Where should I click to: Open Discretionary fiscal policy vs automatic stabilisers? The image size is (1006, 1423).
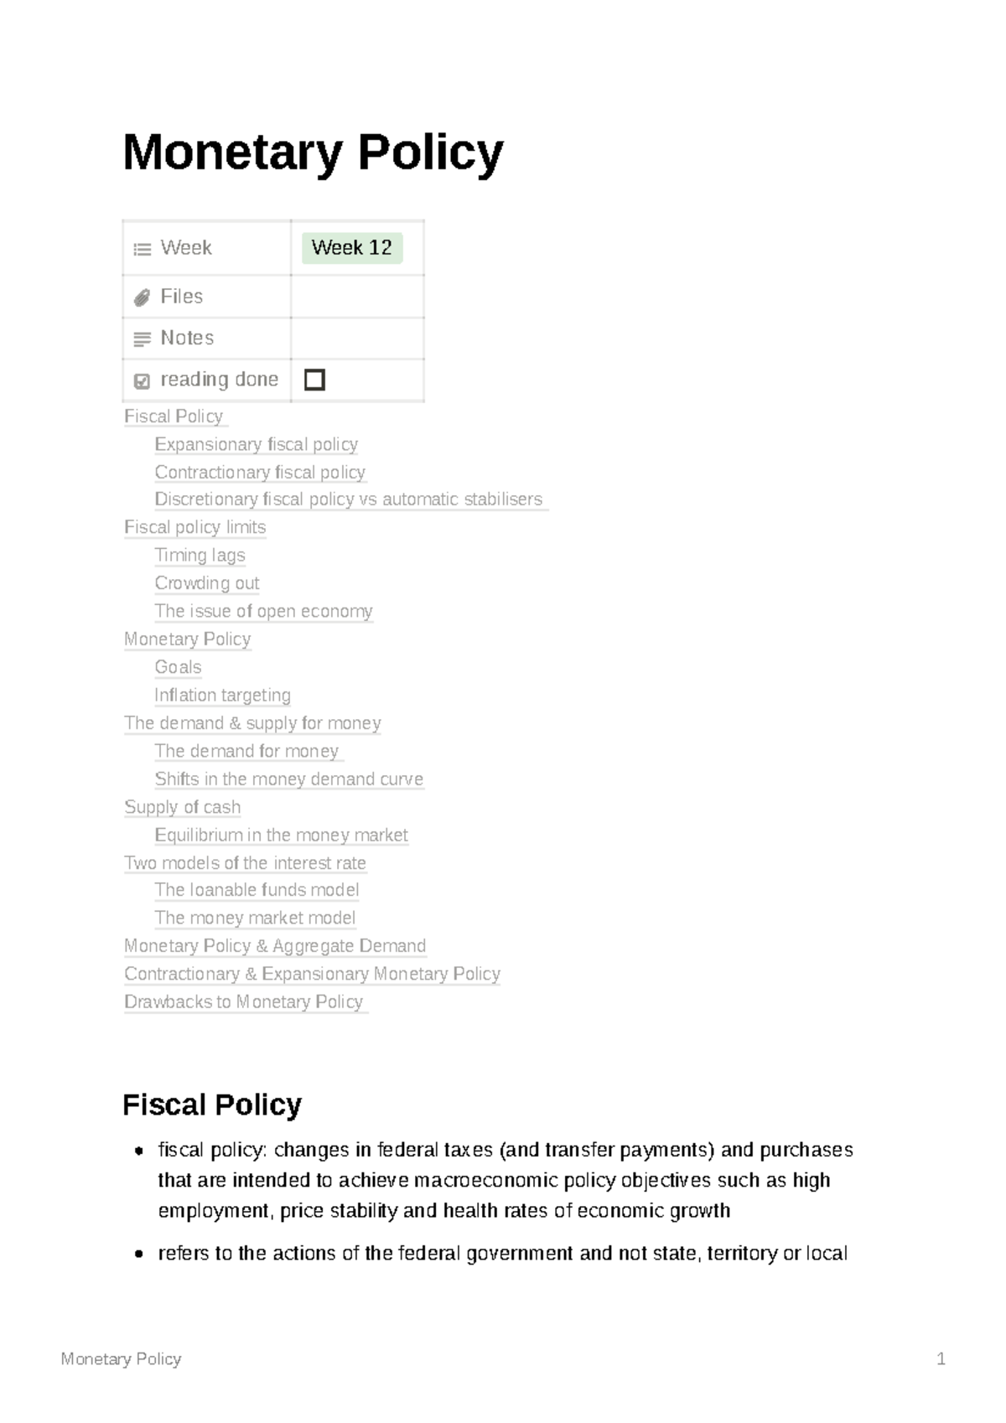[x=349, y=499]
